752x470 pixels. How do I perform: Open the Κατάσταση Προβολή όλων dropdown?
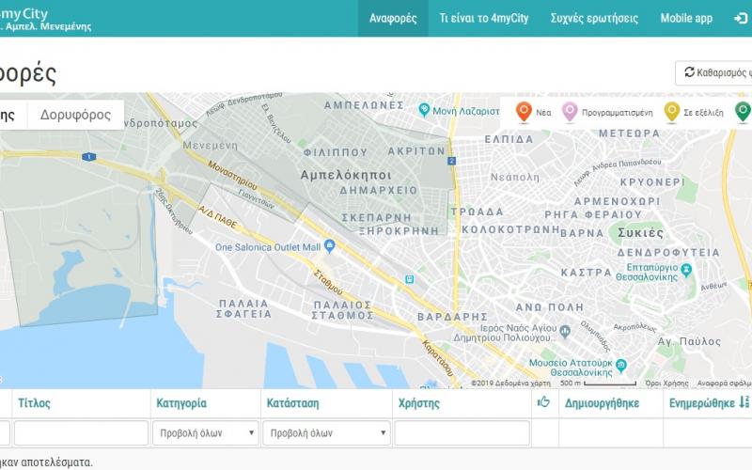tap(326, 433)
